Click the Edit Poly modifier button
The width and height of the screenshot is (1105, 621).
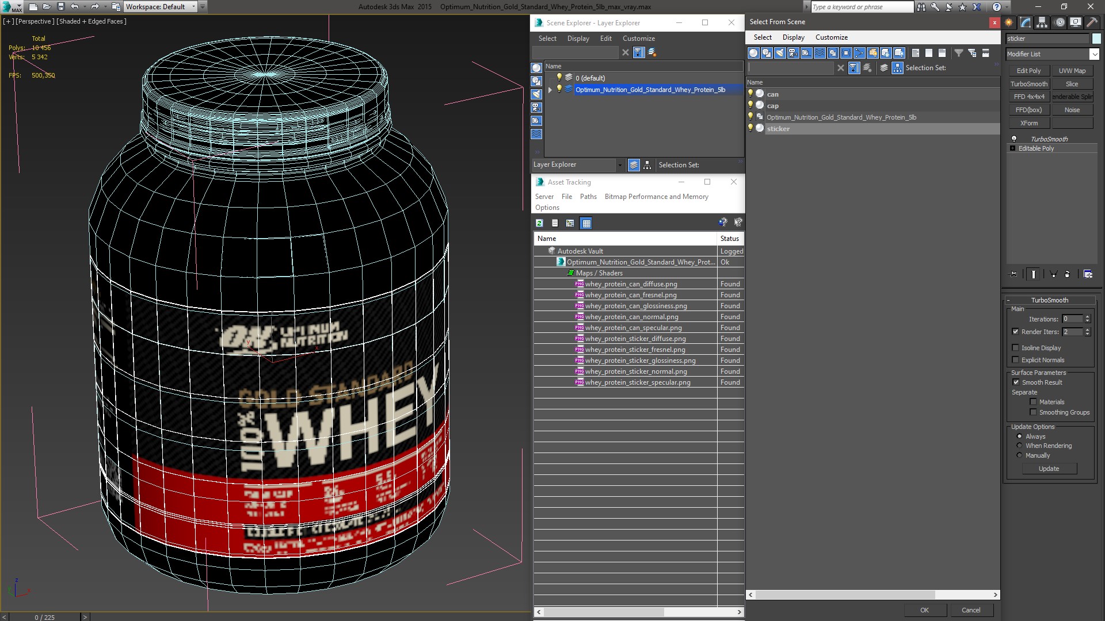click(x=1028, y=71)
